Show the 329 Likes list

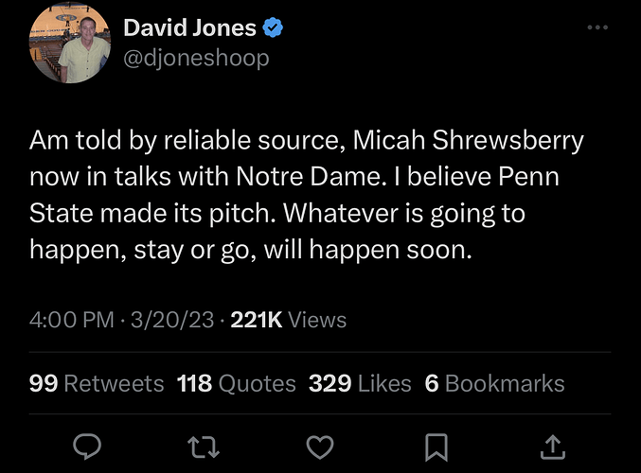tap(360, 383)
